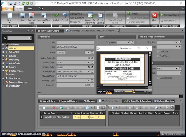Open the Purchase/Sell Information tab
Viewport: 186px width, 137px height.
click(137, 101)
